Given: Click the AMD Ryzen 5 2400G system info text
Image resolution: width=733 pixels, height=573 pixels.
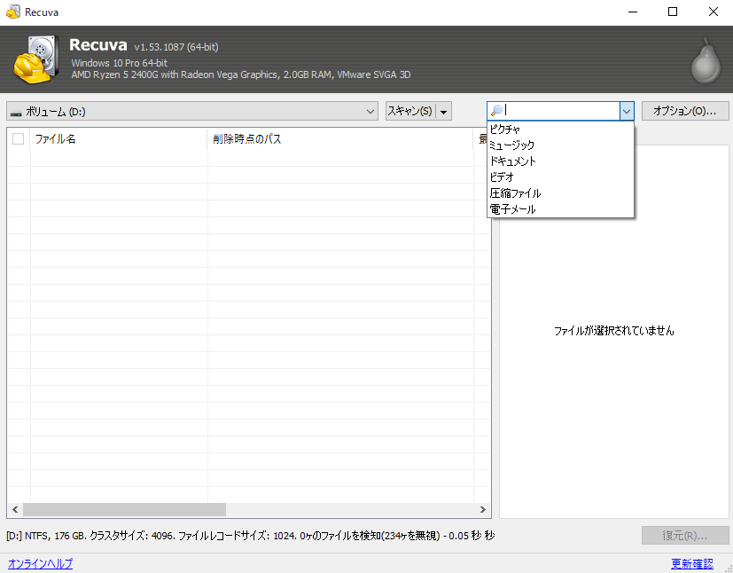Looking at the screenshot, I should [241, 75].
